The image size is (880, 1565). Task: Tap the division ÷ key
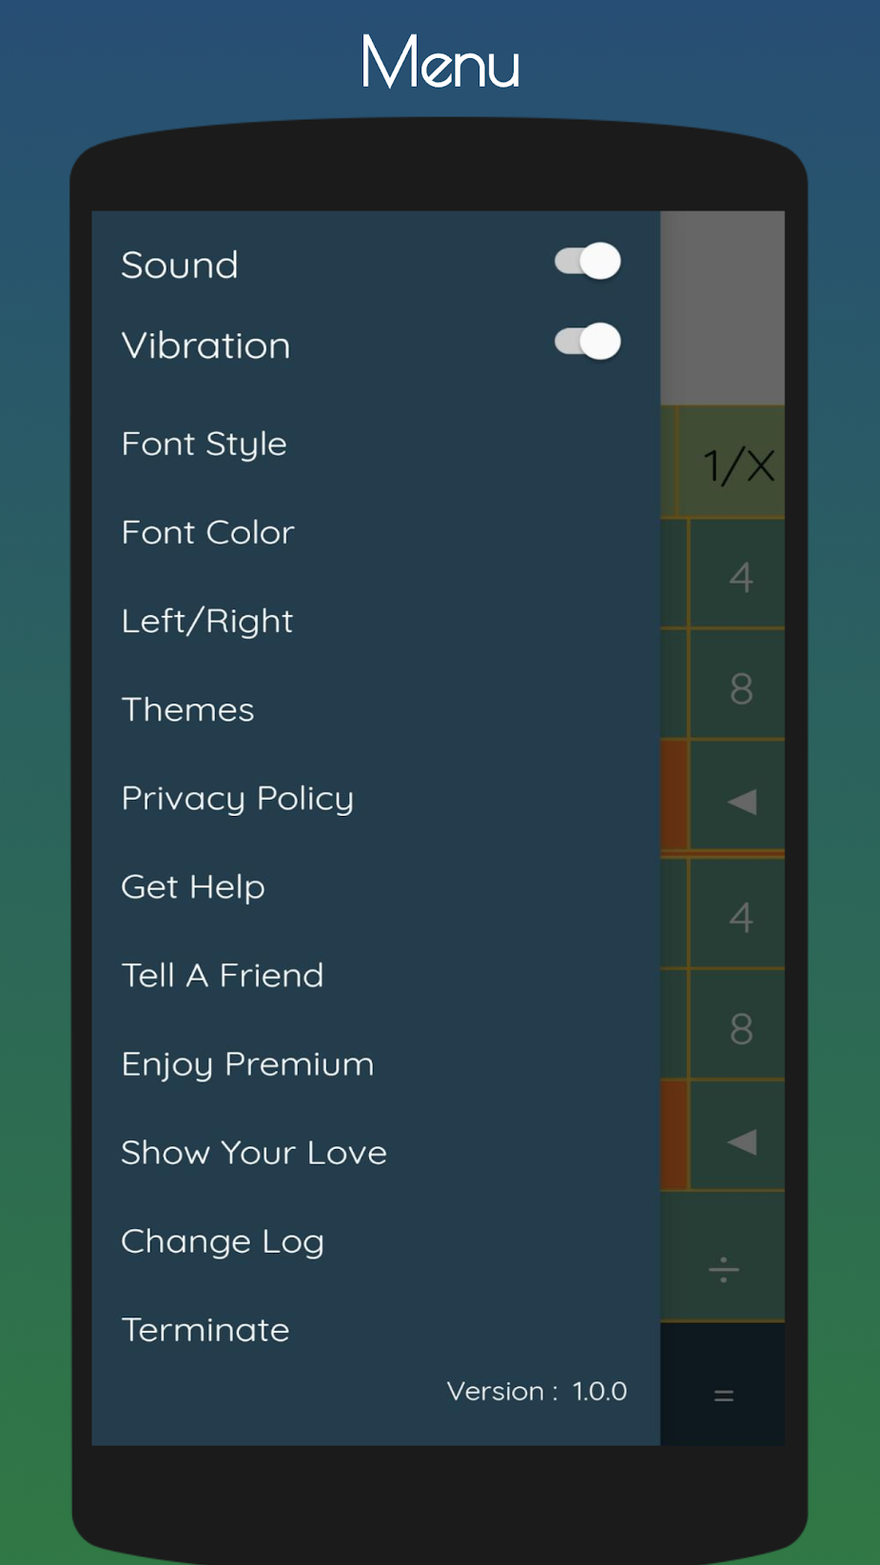[x=723, y=1269]
